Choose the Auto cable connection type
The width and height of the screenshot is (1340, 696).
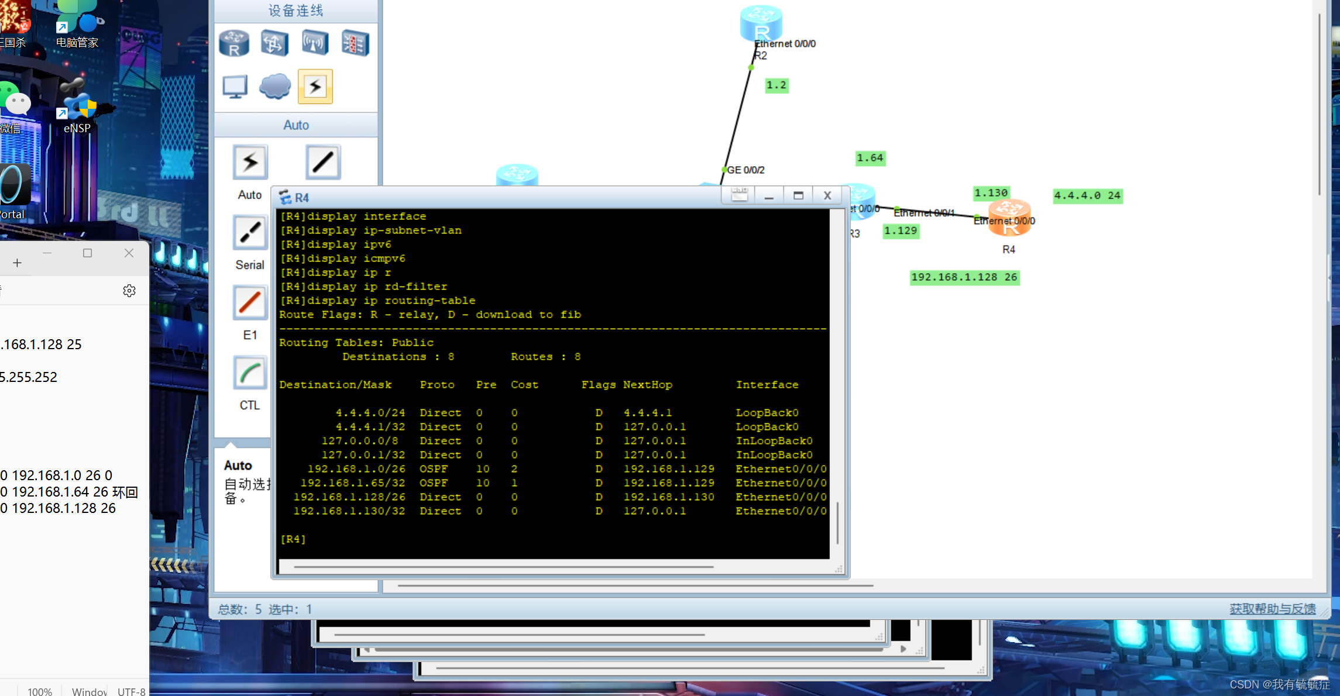[x=250, y=163]
